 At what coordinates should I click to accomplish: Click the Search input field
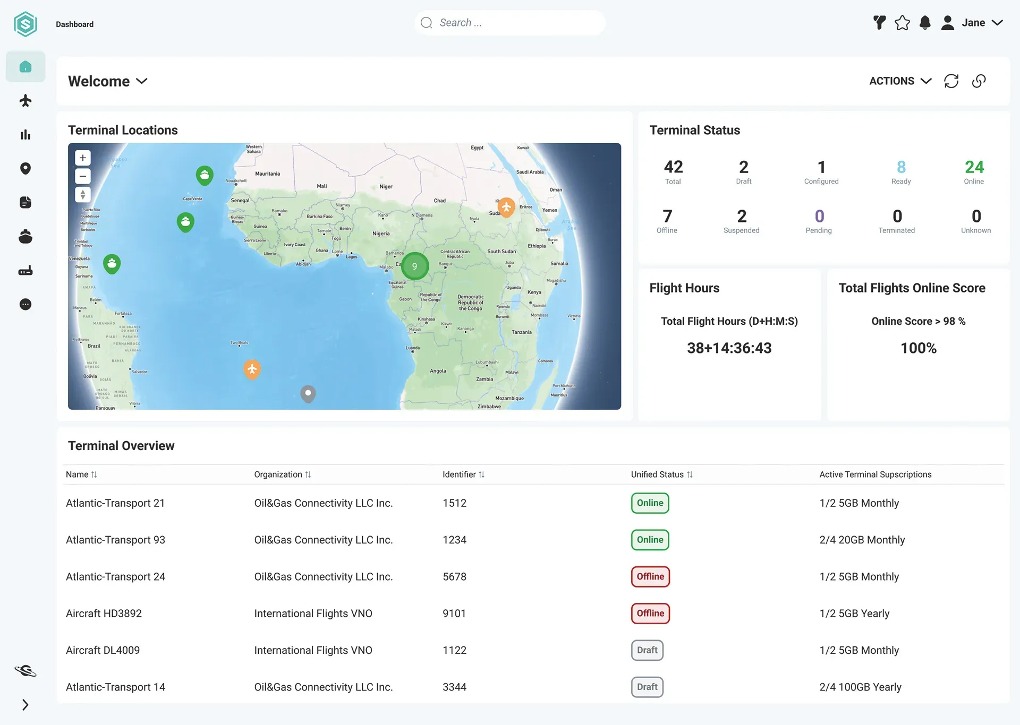coord(510,23)
